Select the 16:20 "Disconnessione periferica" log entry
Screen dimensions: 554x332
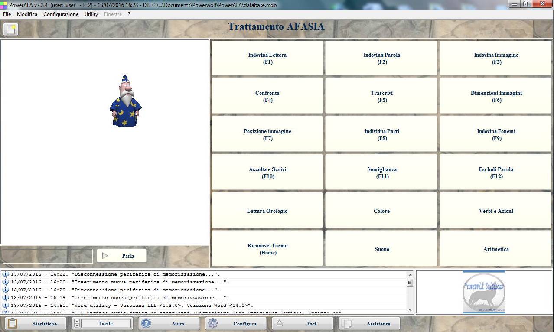point(204,290)
